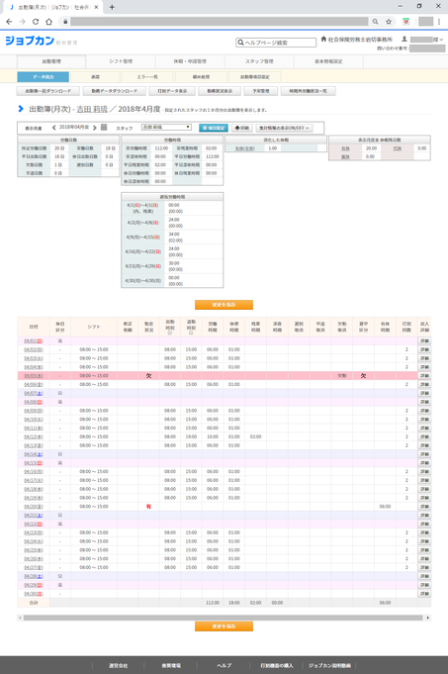
Task: Toggle the 退勤時刻 header checkbox
Action: click(191, 333)
